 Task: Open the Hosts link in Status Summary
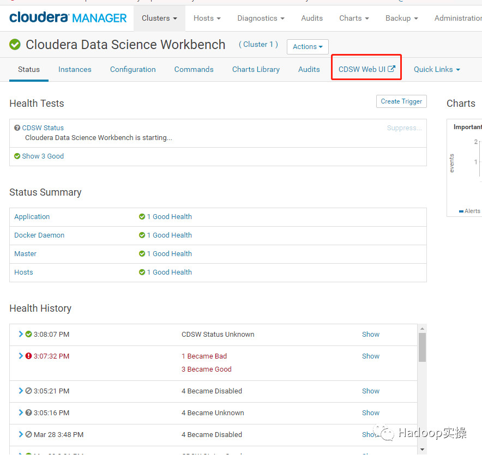click(x=23, y=272)
